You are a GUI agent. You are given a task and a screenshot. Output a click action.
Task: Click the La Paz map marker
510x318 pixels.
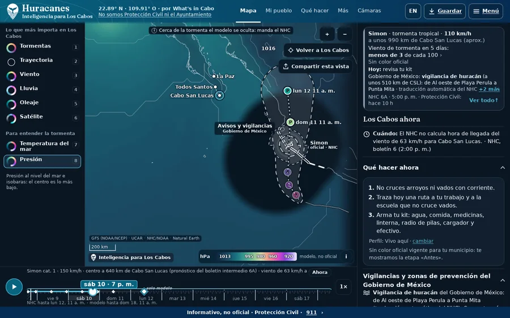[214, 76]
